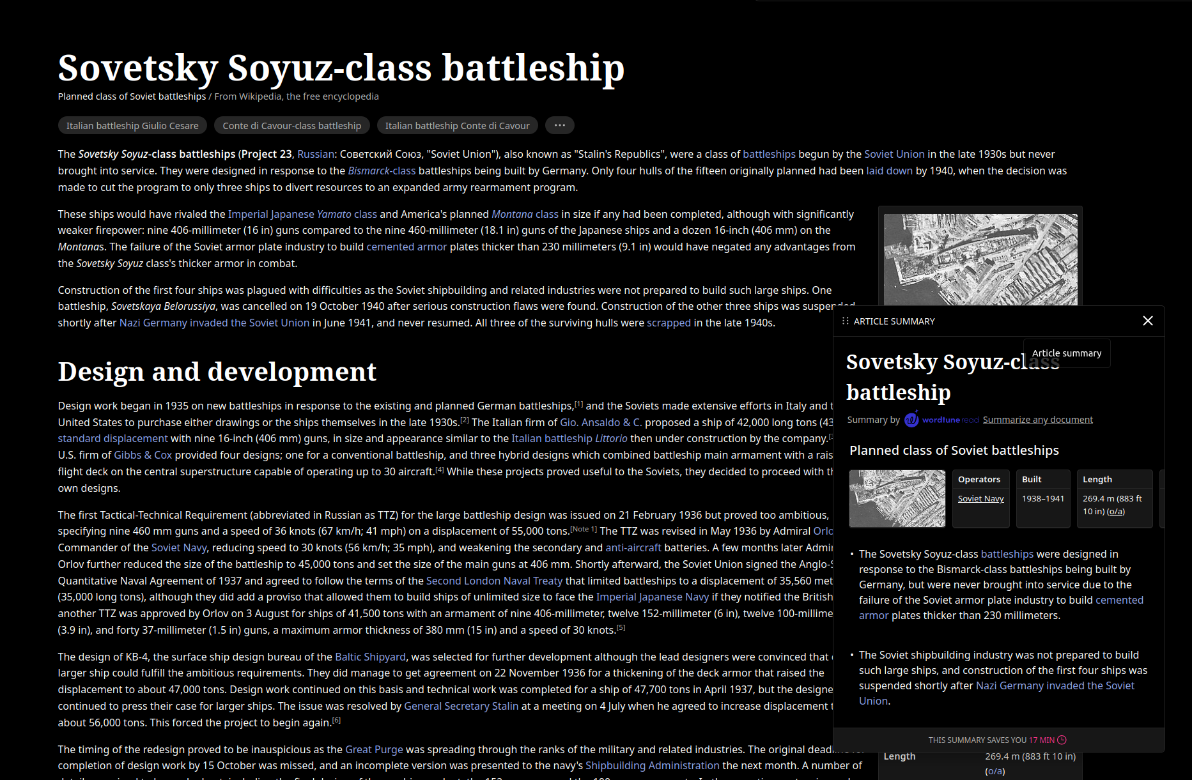Follow the standard displacement link
1192x780 pixels.
point(112,438)
